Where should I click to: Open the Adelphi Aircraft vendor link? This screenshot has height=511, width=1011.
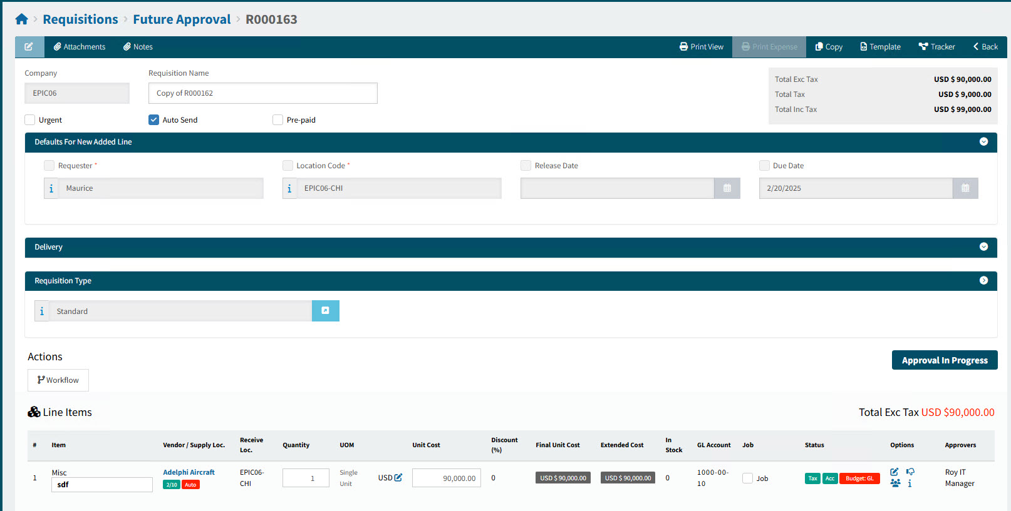pos(189,472)
